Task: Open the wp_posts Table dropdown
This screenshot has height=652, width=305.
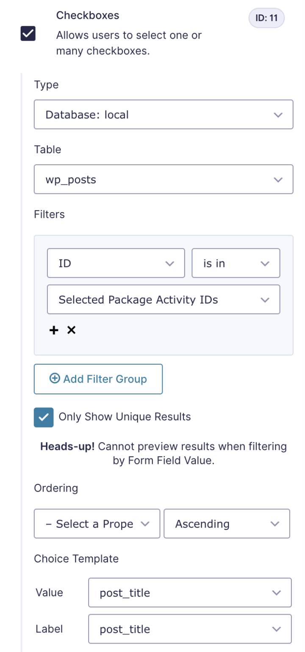Action: pos(164,179)
